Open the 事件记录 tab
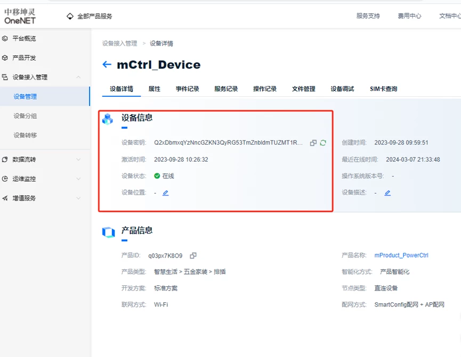461x357 pixels. 187,89
